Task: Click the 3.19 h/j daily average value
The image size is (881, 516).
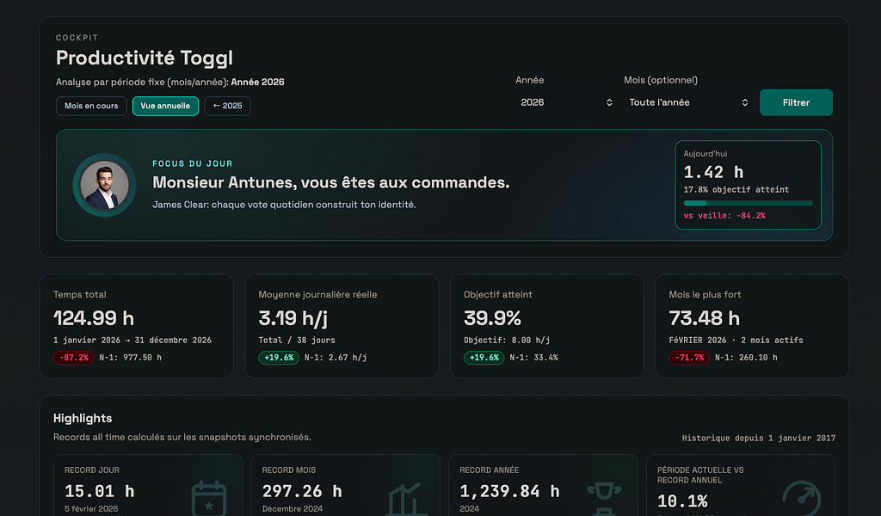Action: 293,318
